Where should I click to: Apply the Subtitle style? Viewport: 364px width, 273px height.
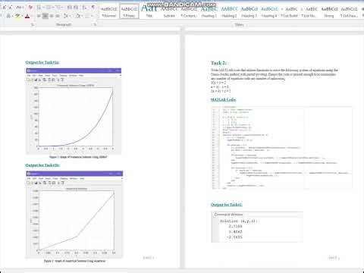coord(169,11)
